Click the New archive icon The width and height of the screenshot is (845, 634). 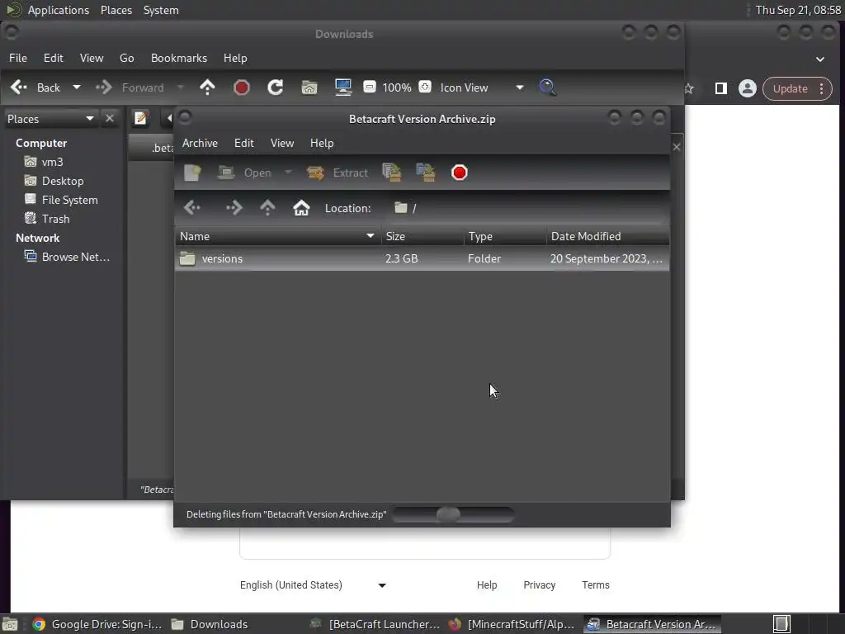point(192,173)
